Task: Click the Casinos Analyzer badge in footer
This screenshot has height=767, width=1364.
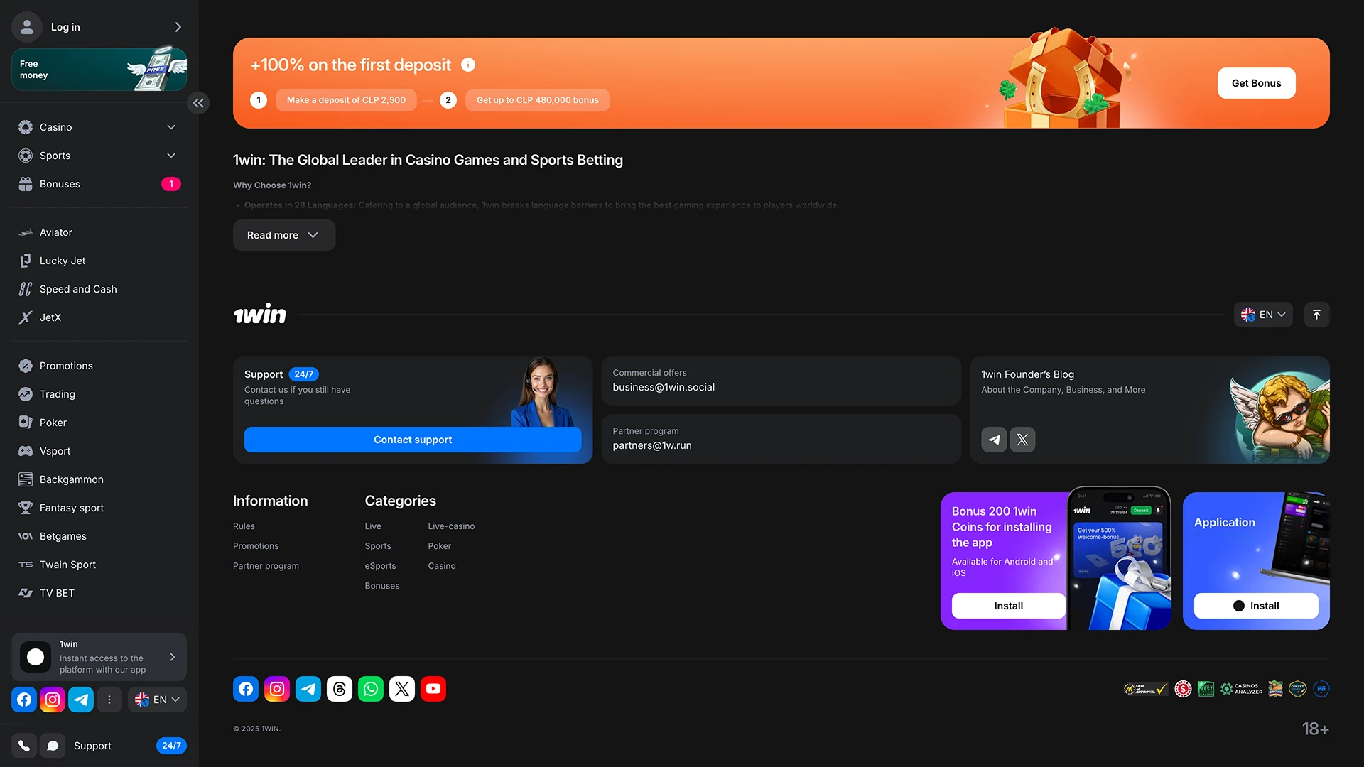Action: tap(1241, 689)
